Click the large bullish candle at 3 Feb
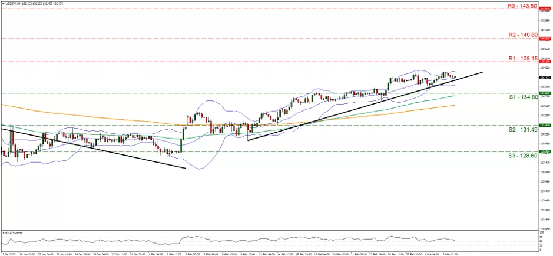Viewport: 553px width, 256px height. click(181, 146)
